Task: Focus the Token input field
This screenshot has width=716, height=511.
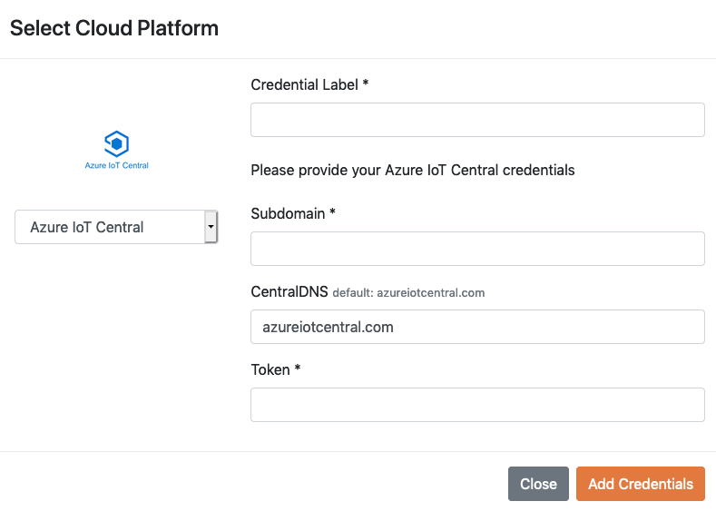Action: coord(477,405)
